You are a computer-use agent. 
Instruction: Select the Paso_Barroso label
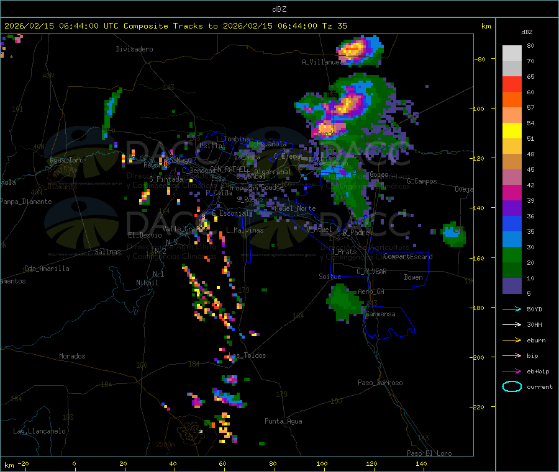pyautogui.click(x=380, y=383)
